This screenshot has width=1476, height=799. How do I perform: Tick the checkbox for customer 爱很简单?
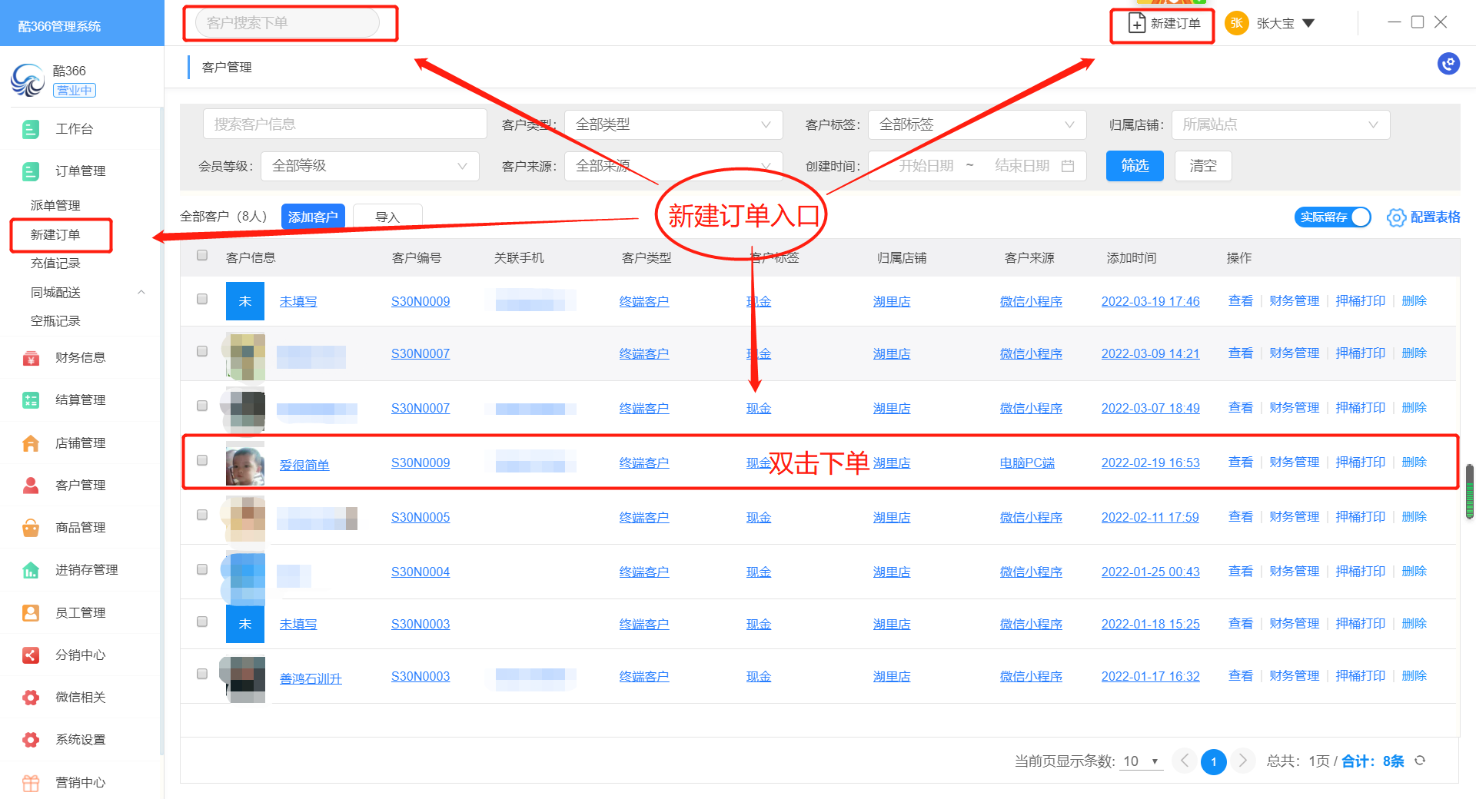pyautogui.click(x=202, y=460)
